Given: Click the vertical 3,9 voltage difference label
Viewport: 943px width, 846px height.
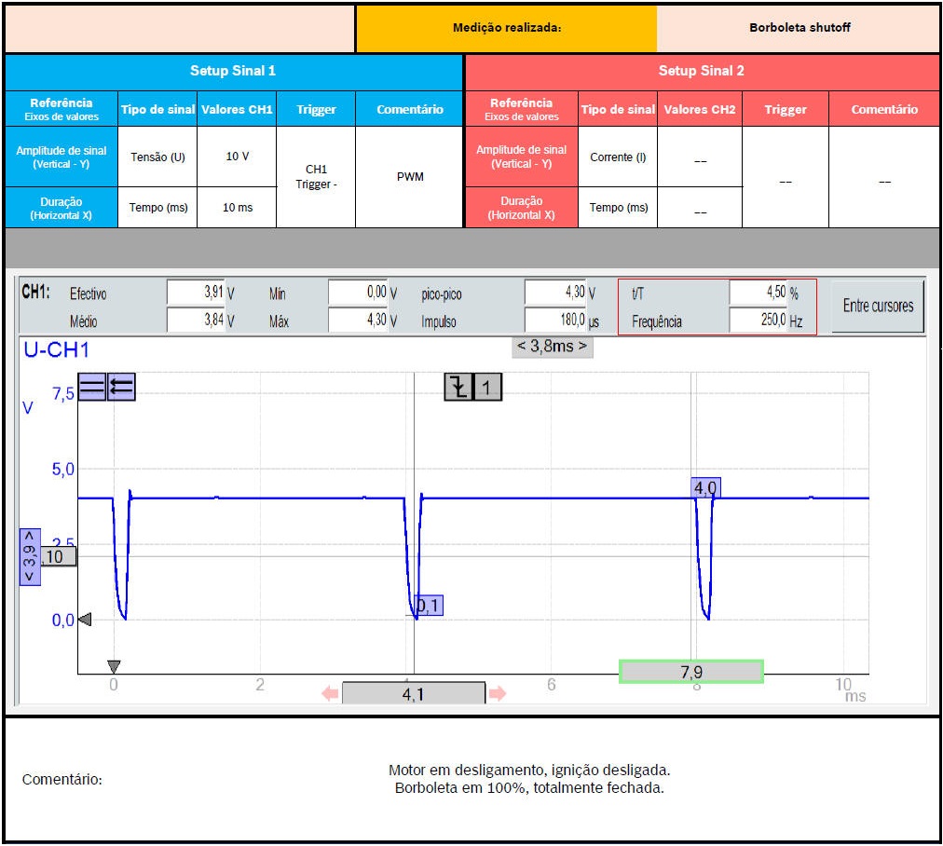Looking at the screenshot, I should click(x=30, y=556).
